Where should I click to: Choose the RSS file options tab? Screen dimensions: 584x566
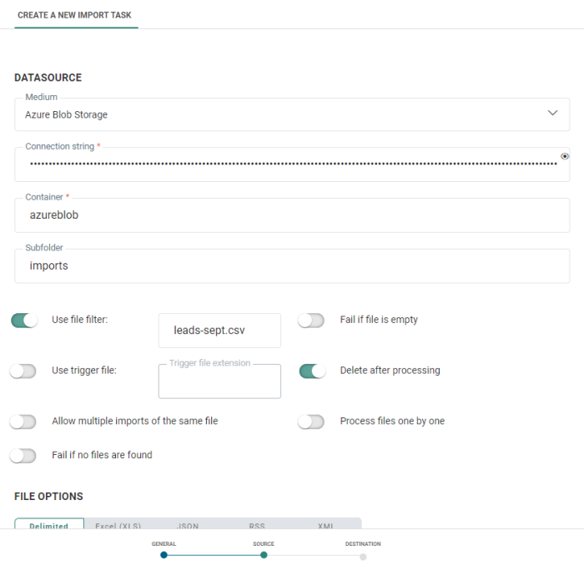click(257, 525)
